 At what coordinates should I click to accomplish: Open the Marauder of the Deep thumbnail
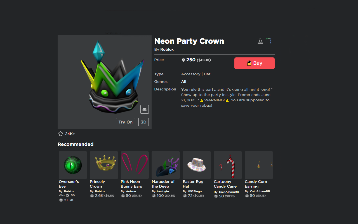click(x=166, y=165)
